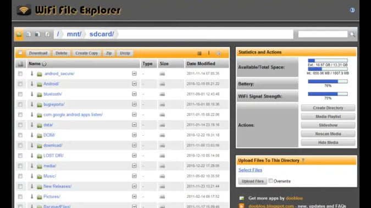Click the WiFi File Explorer logo icon
Image resolution: width=371 pixels, height=208 pixels.
pos(24,10)
